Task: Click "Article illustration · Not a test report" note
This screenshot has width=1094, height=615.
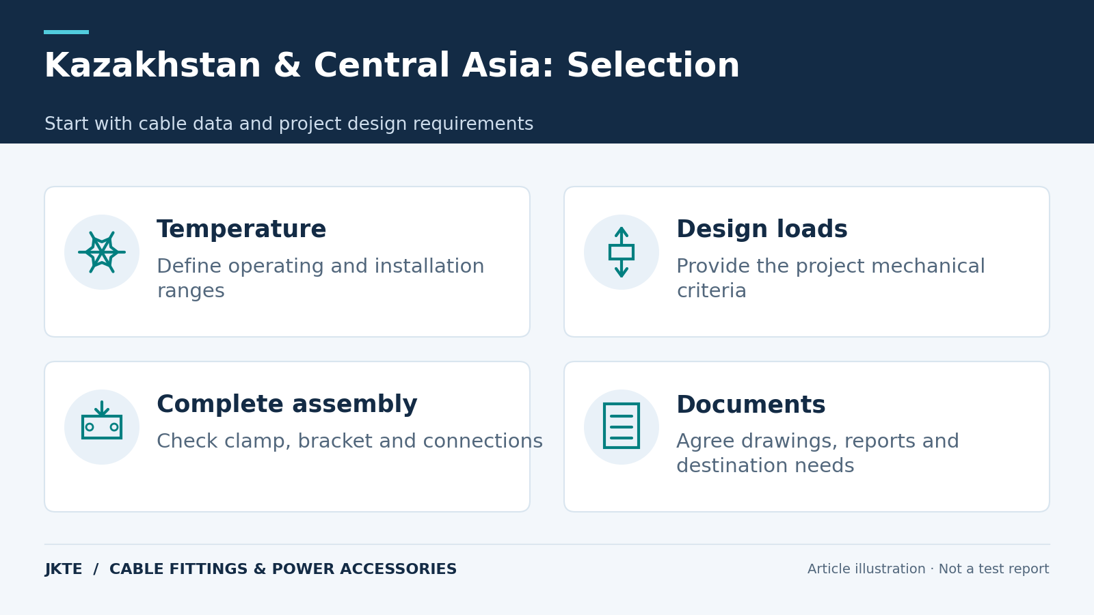Action: pos(928,569)
